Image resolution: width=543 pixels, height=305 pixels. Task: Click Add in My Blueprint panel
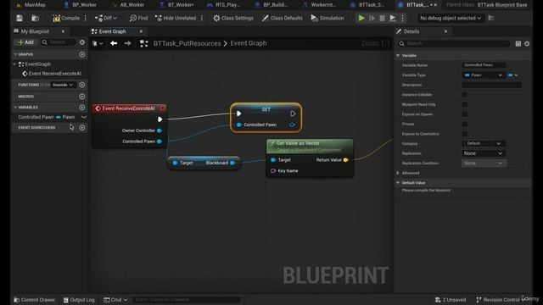coord(26,42)
